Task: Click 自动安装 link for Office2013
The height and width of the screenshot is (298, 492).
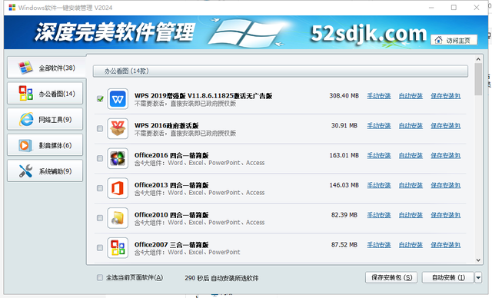Action: [x=411, y=185]
